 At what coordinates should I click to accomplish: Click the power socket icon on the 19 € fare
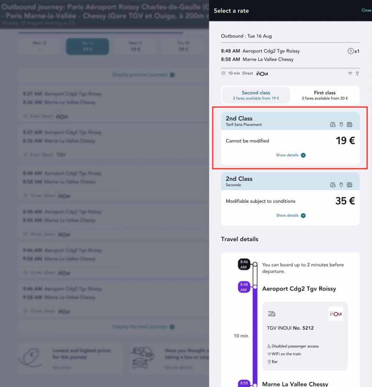(341, 125)
